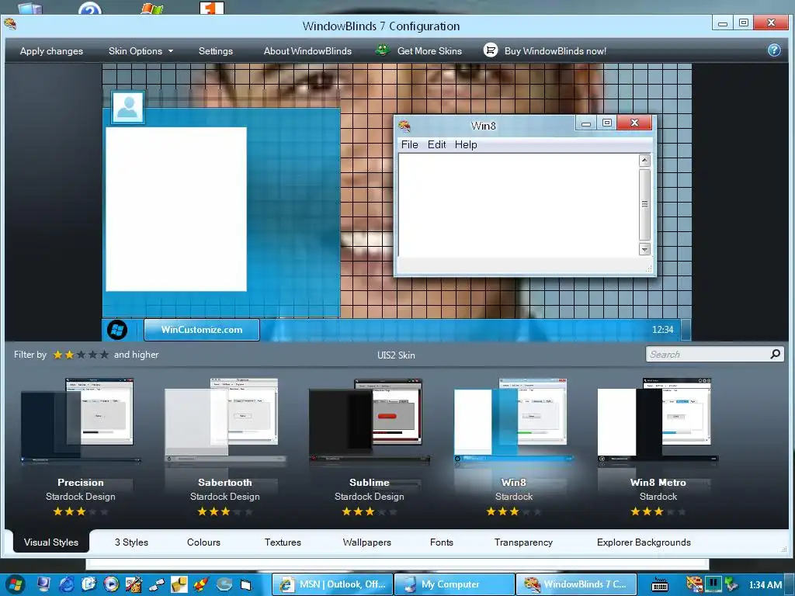This screenshot has height=596, width=795.
Task: Switch to Transparency tab
Action: (x=524, y=542)
